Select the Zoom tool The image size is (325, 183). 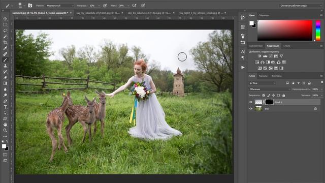[x=5, y=130]
